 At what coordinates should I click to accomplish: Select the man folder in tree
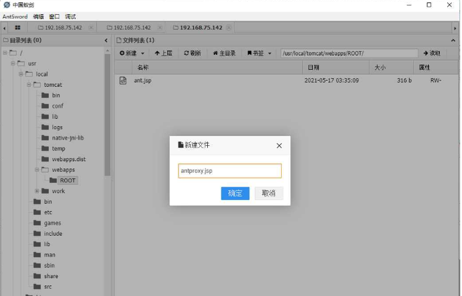(49, 255)
